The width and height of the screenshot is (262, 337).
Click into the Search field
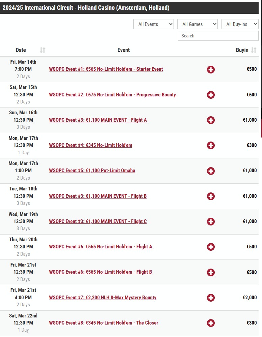click(x=218, y=36)
